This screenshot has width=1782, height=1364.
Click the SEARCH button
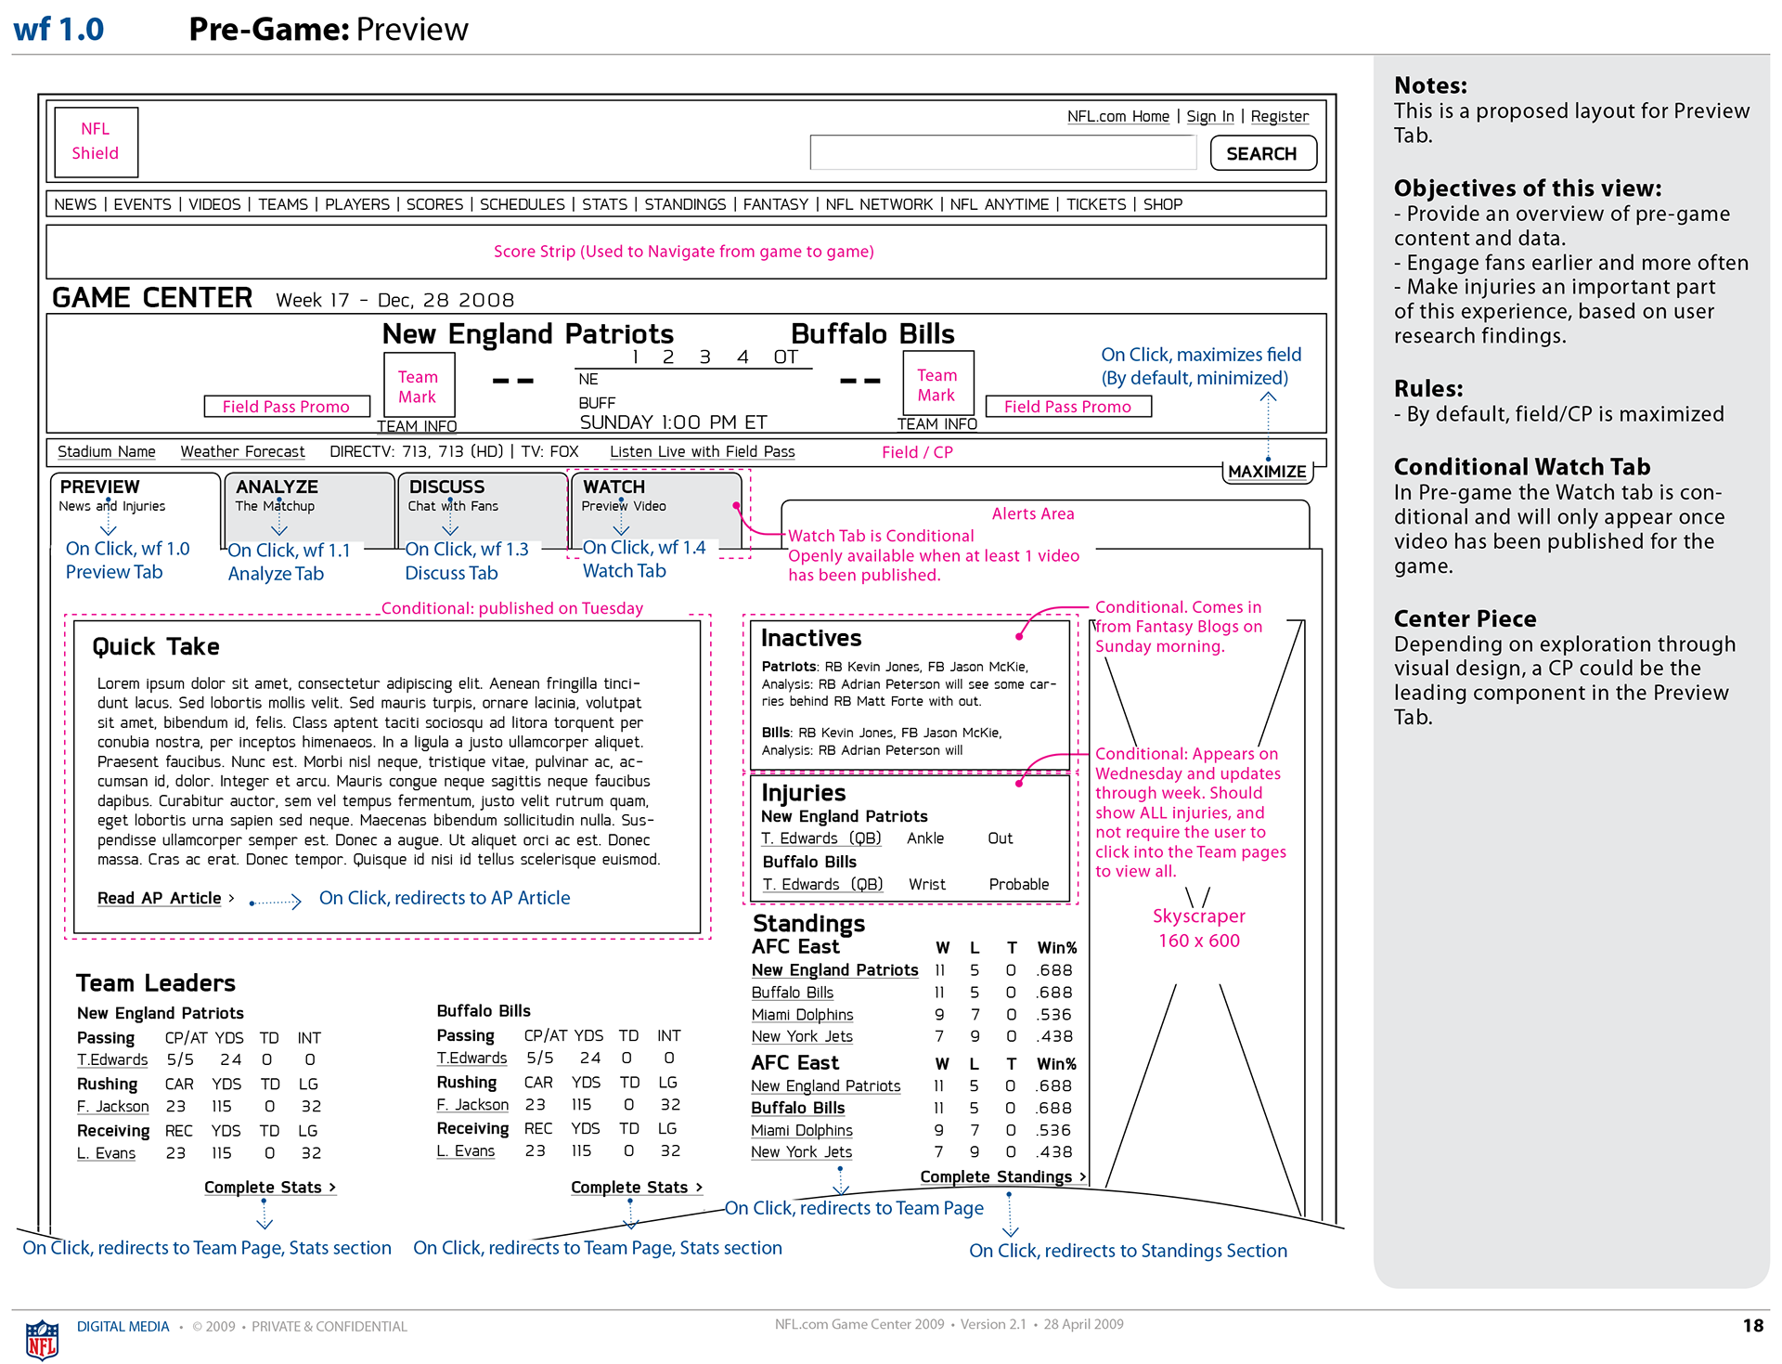click(1262, 153)
